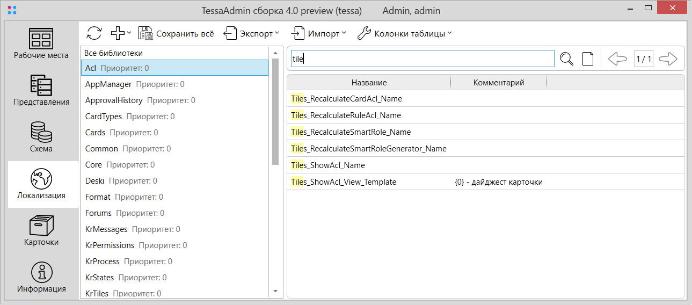Click the blank page clear icon
This screenshot has width=692, height=305.
coord(588,59)
